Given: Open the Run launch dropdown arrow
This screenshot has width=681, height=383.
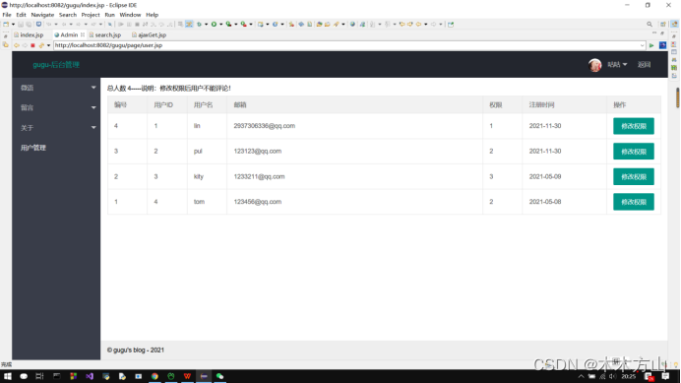Looking at the screenshot, I should (x=221, y=25).
